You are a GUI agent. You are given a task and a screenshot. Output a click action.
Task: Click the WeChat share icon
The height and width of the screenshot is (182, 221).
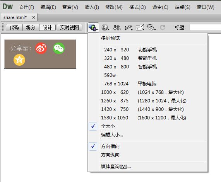tap(59, 48)
